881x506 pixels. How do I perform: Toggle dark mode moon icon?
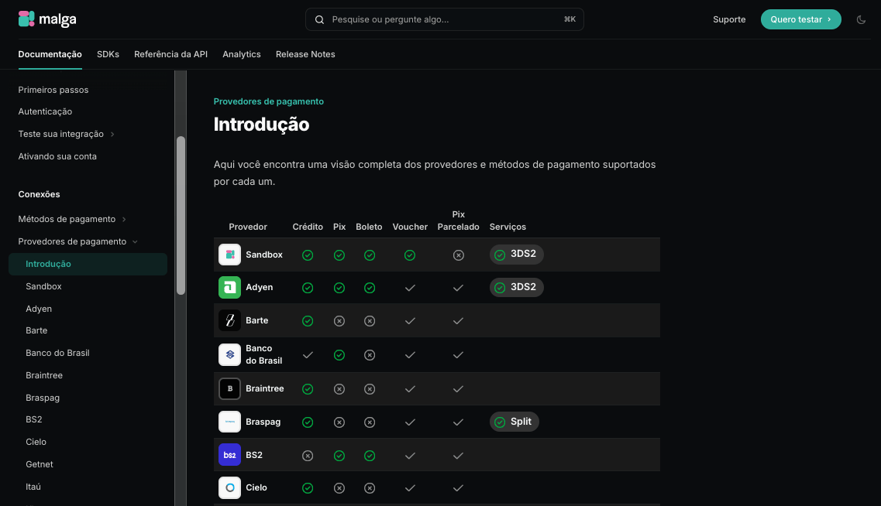(x=861, y=19)
